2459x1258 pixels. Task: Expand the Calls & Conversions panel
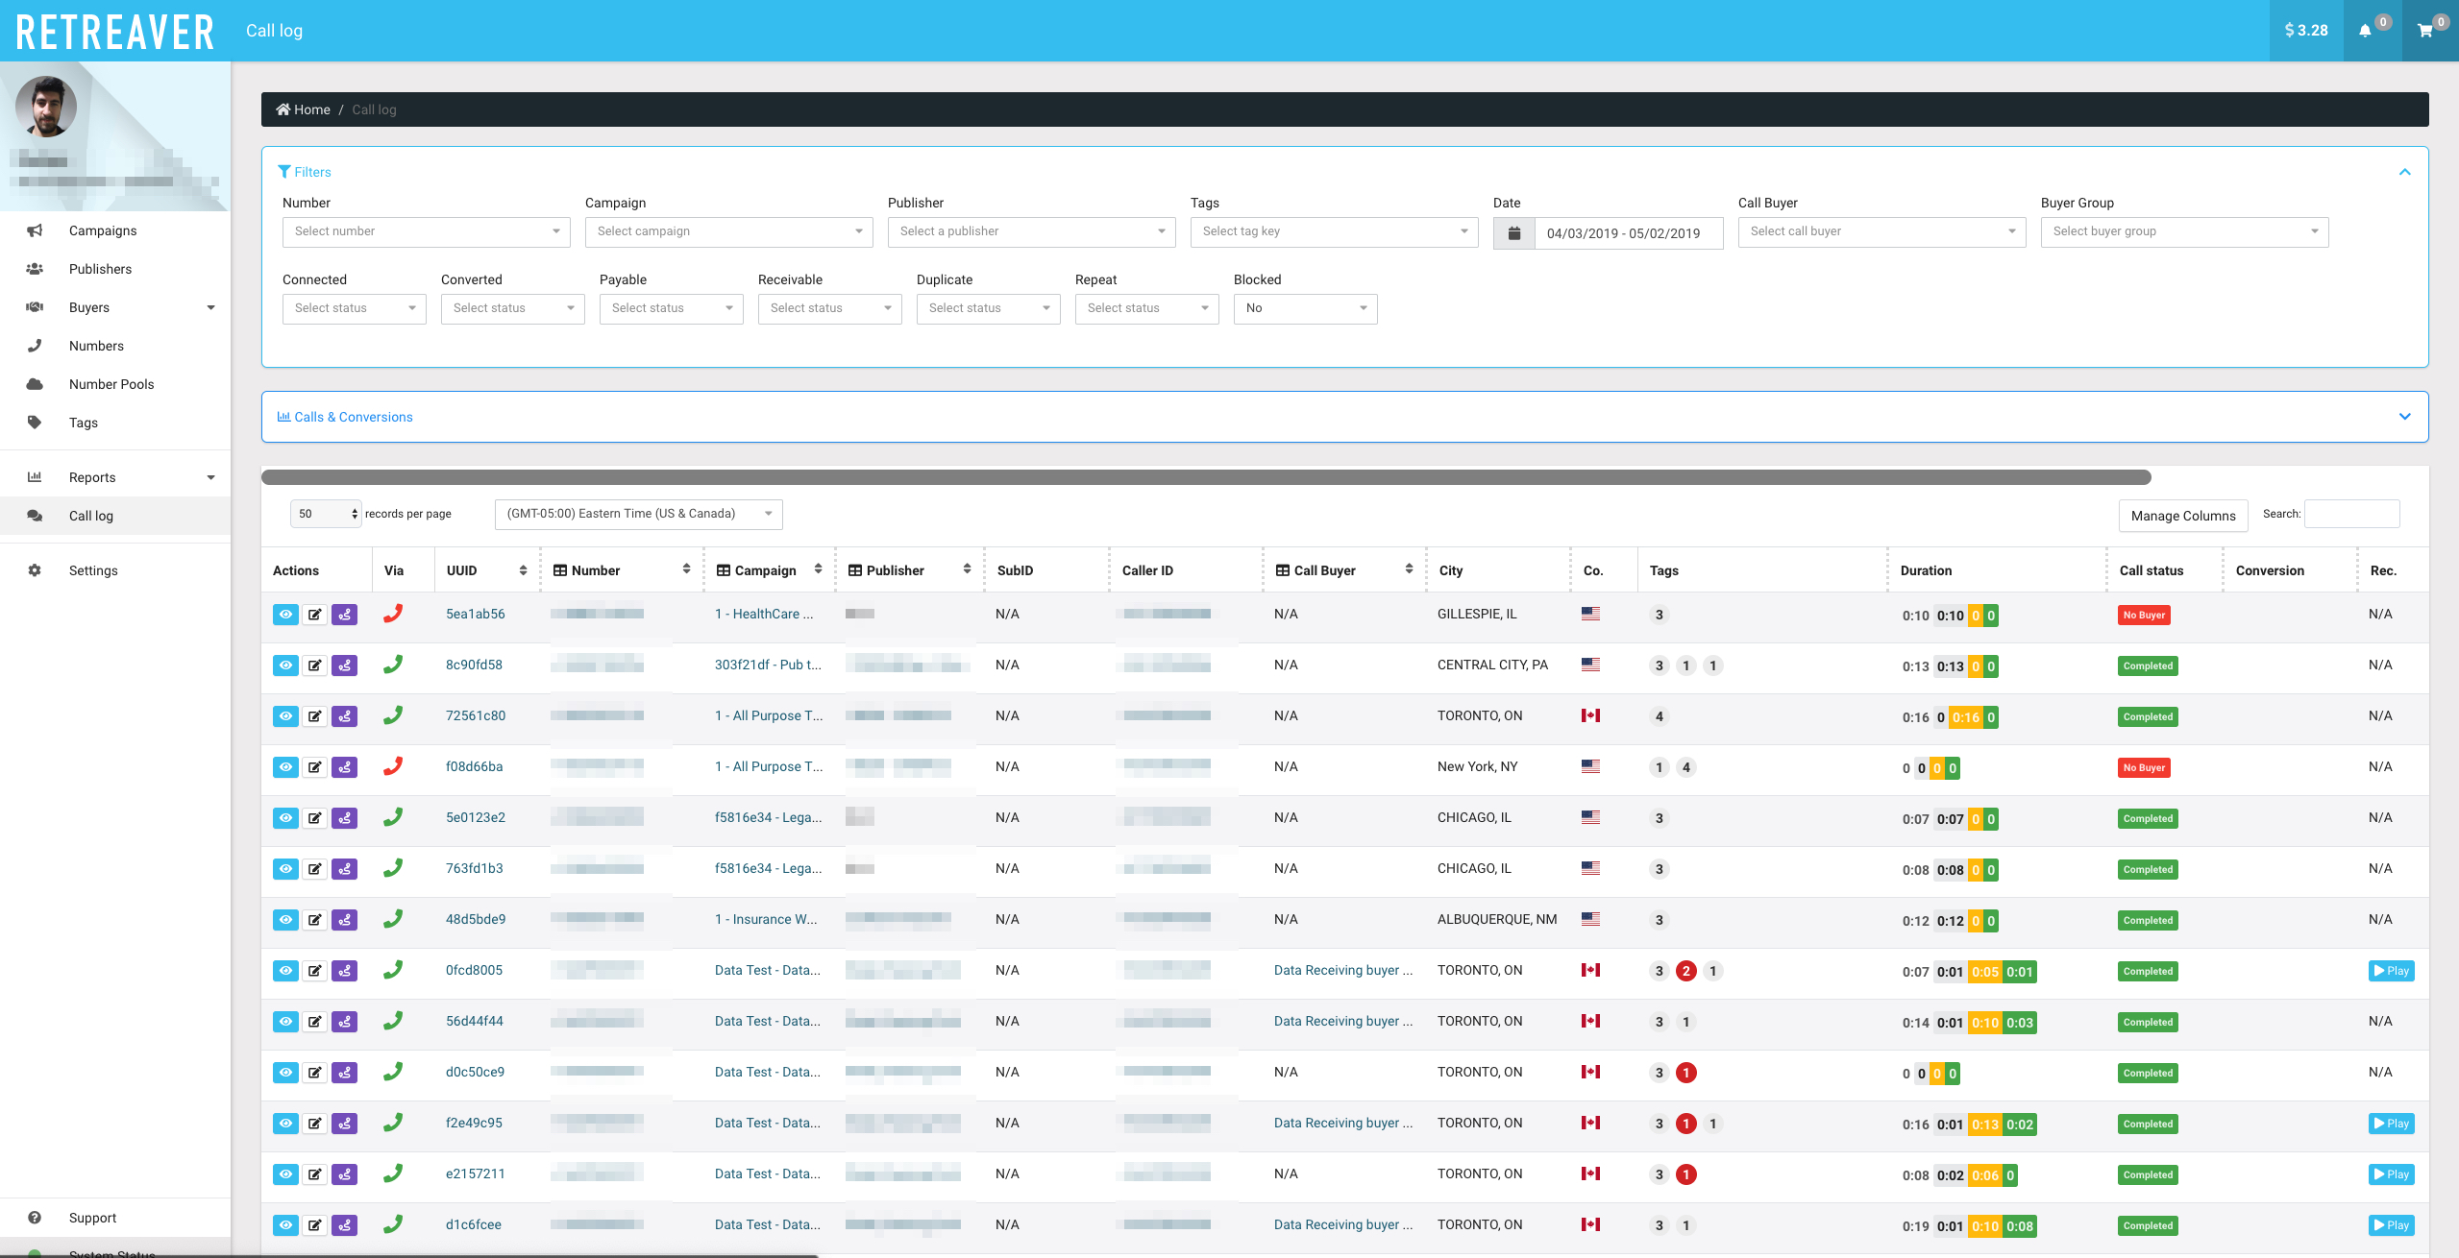[x=2404, y=417]
